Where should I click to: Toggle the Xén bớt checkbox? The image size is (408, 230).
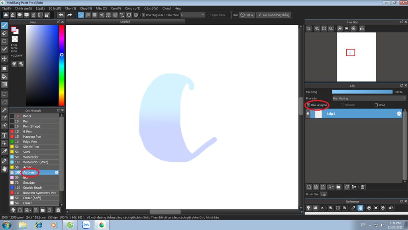click(342, 105)
